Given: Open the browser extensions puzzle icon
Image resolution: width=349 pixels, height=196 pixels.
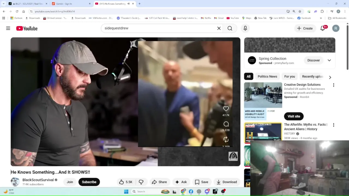Looking at the screenshot, I should click(x=322, y=11).
